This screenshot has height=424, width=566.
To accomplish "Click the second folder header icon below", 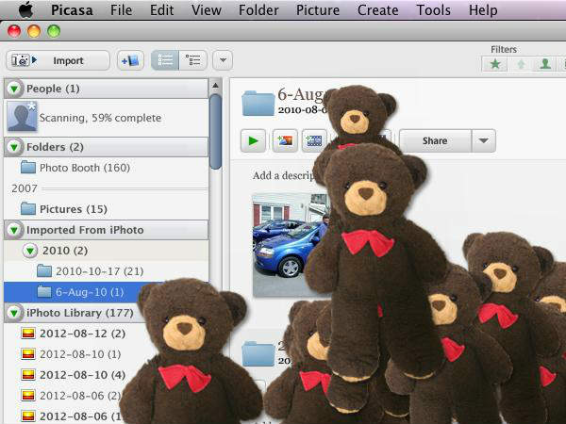I will (258, 354).
